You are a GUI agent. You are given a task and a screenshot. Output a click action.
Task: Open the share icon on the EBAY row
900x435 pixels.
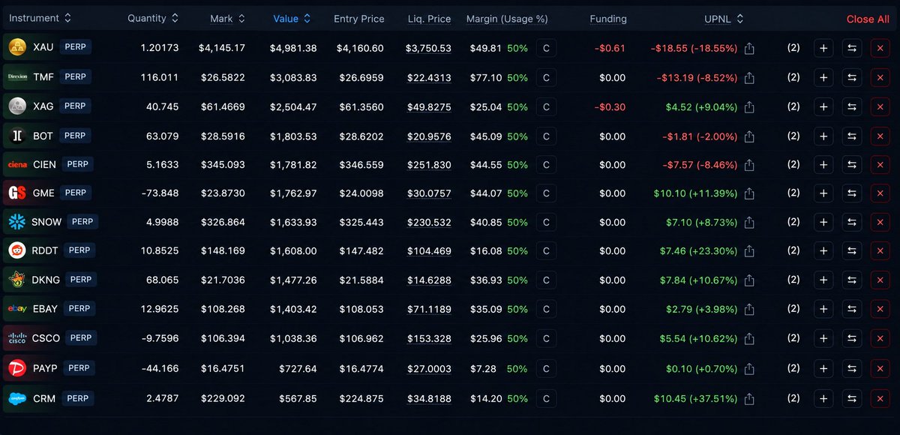pos(750,309)
